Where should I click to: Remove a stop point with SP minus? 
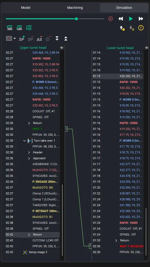(31, 39)
